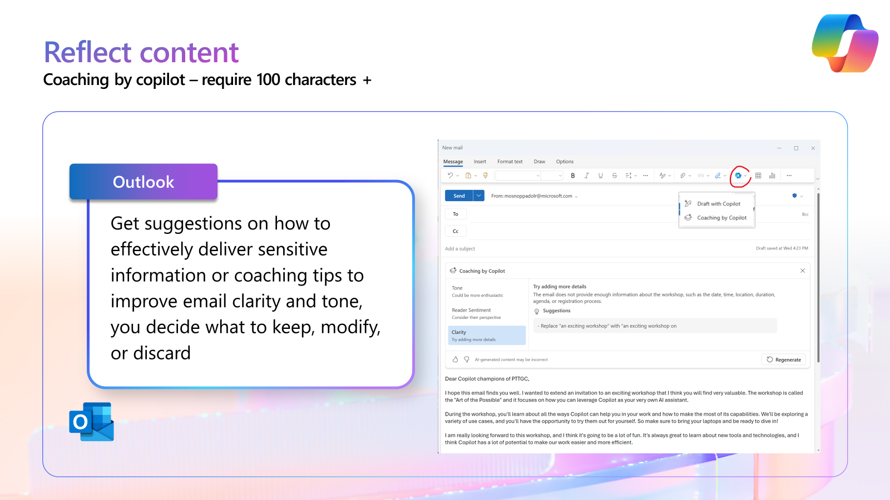The height and width of the screenshot is (500, 890).
Task: Open the font size combo box
Action: click(x=552, y=176)
